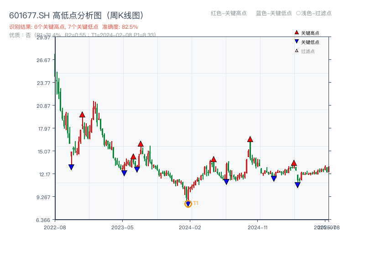Click the rightmost red key-high triangle on the chart
365x274 pixels.
click(294, 162)
